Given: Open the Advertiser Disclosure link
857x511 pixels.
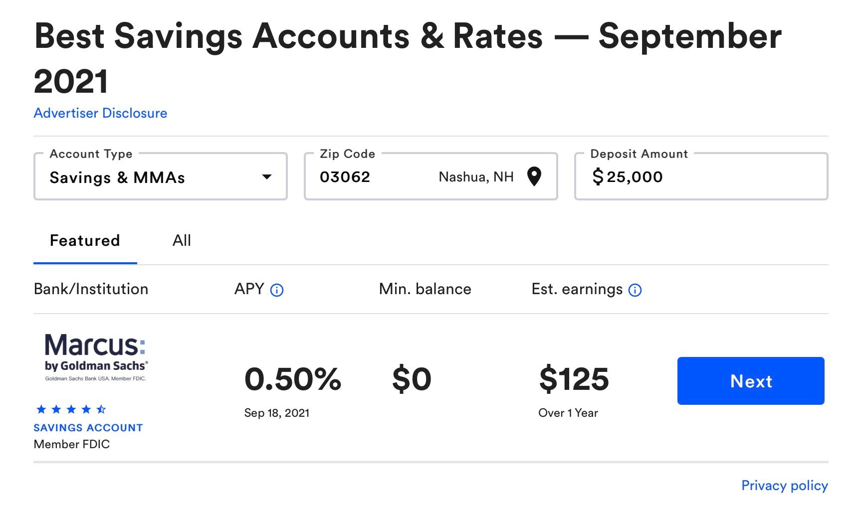Looking at the screenshot, I should tap(100, 113).
